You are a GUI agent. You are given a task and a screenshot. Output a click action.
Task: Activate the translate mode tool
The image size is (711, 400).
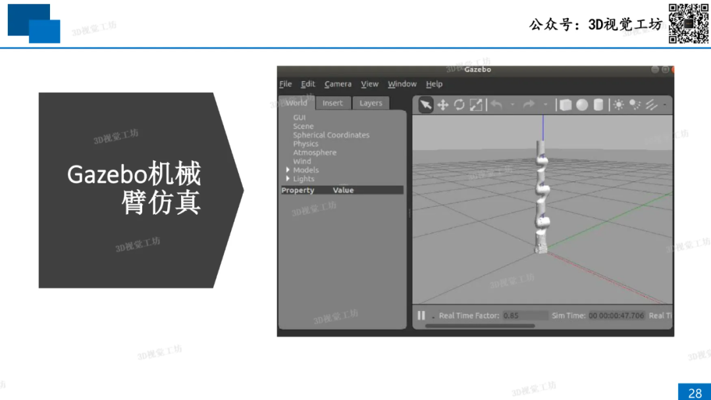tap(443, 105)
